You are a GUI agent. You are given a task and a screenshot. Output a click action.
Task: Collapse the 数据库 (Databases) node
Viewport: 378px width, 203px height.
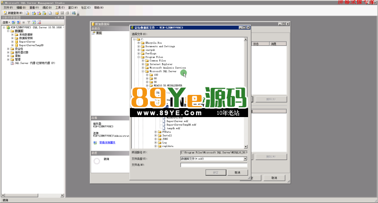(x=8, y=31)
